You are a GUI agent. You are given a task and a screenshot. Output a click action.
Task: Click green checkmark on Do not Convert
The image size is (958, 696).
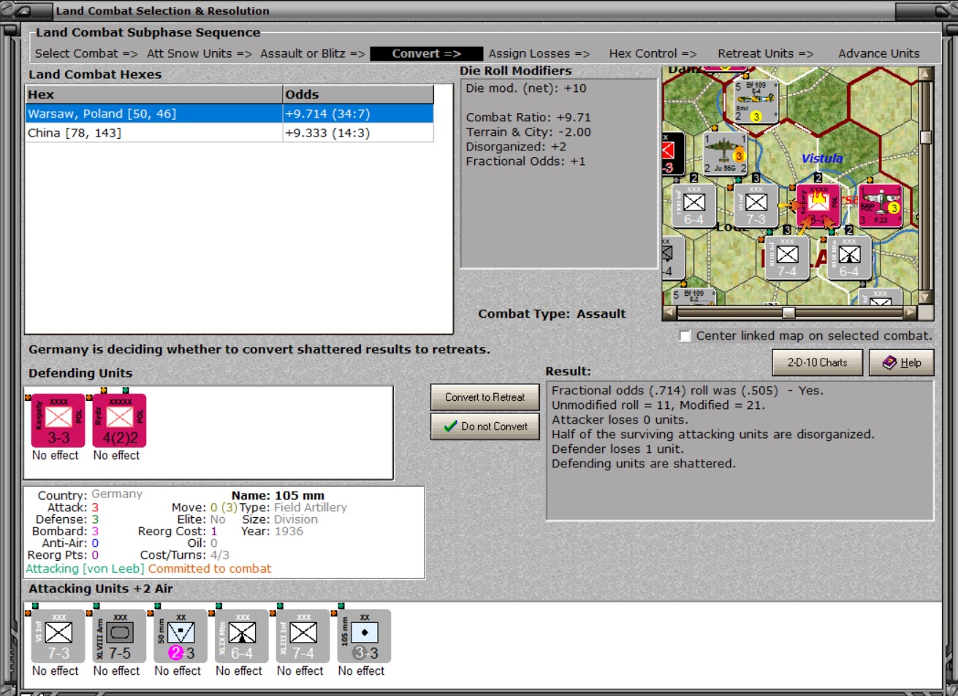click(x=450, y=427)
